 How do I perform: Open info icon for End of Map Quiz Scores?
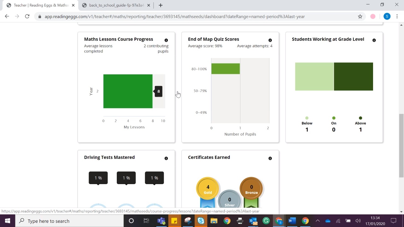click(270, 40)
